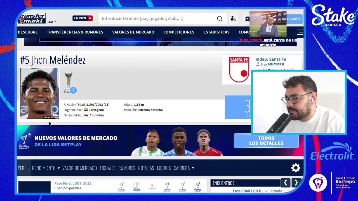Image resolution: width=358 pixels, height=201 pixels.
Task: Open TRANSFERENCIAS & RUMORES menu
Action: (75, 32)
